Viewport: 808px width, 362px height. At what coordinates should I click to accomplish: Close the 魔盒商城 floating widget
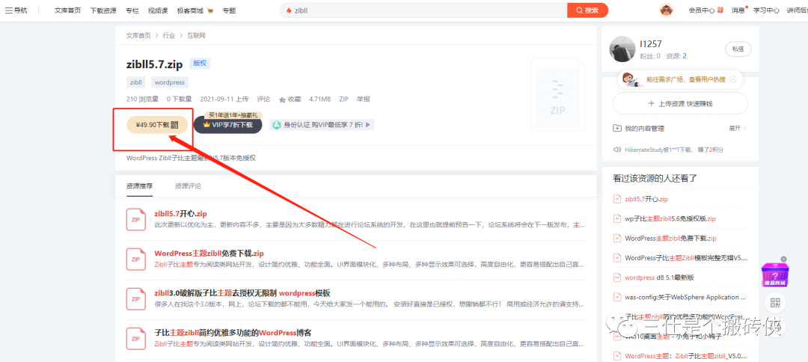tap(784, 259)
